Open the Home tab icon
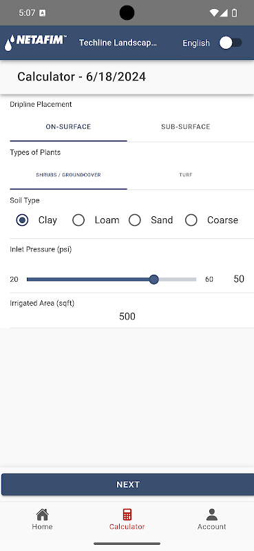 click(x=42, y=514)
